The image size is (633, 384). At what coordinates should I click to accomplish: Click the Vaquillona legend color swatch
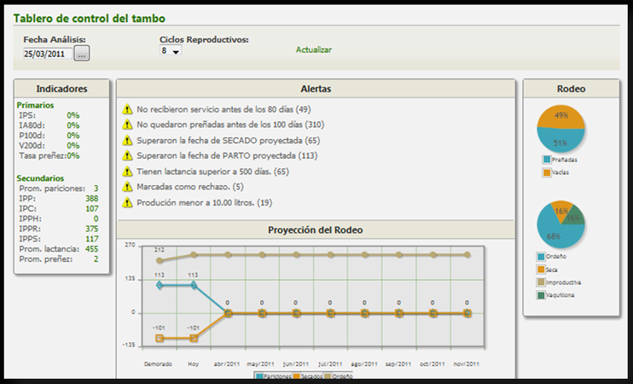(x=541, y=295)
